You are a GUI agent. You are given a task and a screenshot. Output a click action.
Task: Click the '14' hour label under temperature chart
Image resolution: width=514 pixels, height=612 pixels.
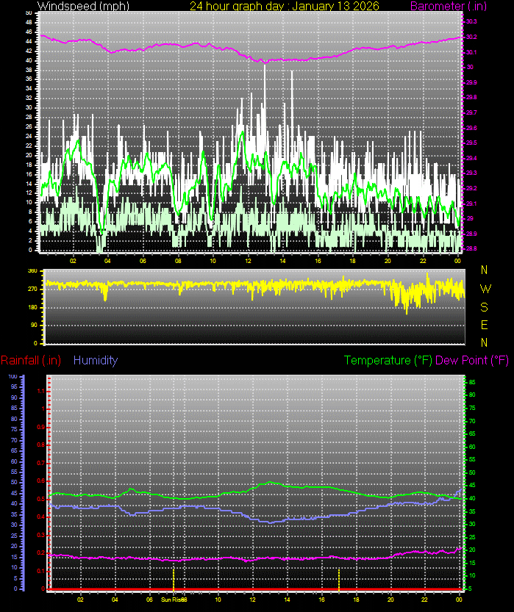[287, 599]
